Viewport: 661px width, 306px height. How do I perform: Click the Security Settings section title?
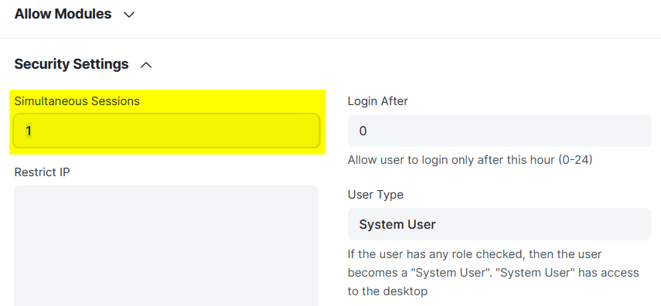(x=71, y=64)
